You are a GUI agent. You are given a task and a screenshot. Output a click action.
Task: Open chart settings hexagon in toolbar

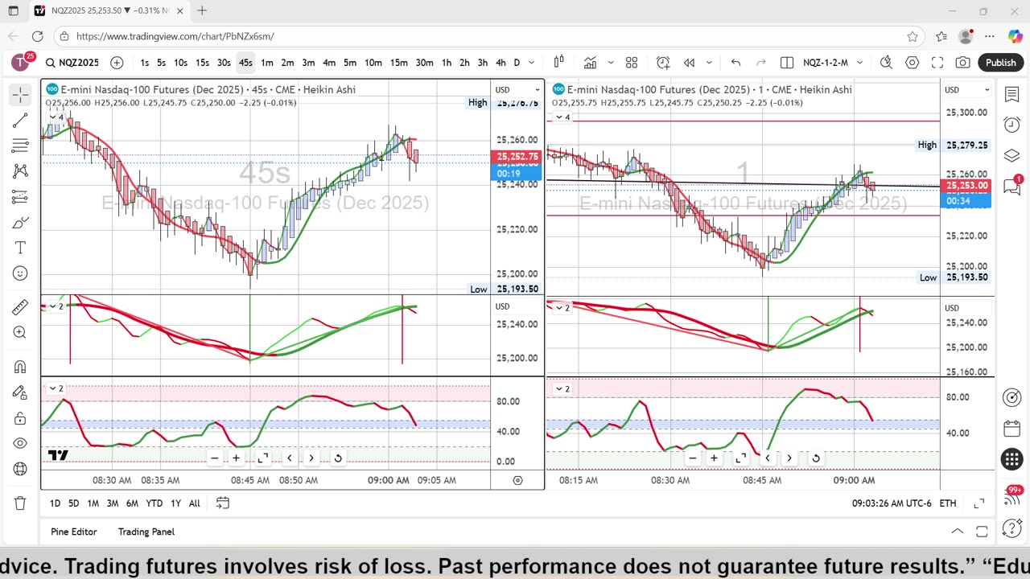click(x=912, y=63)
